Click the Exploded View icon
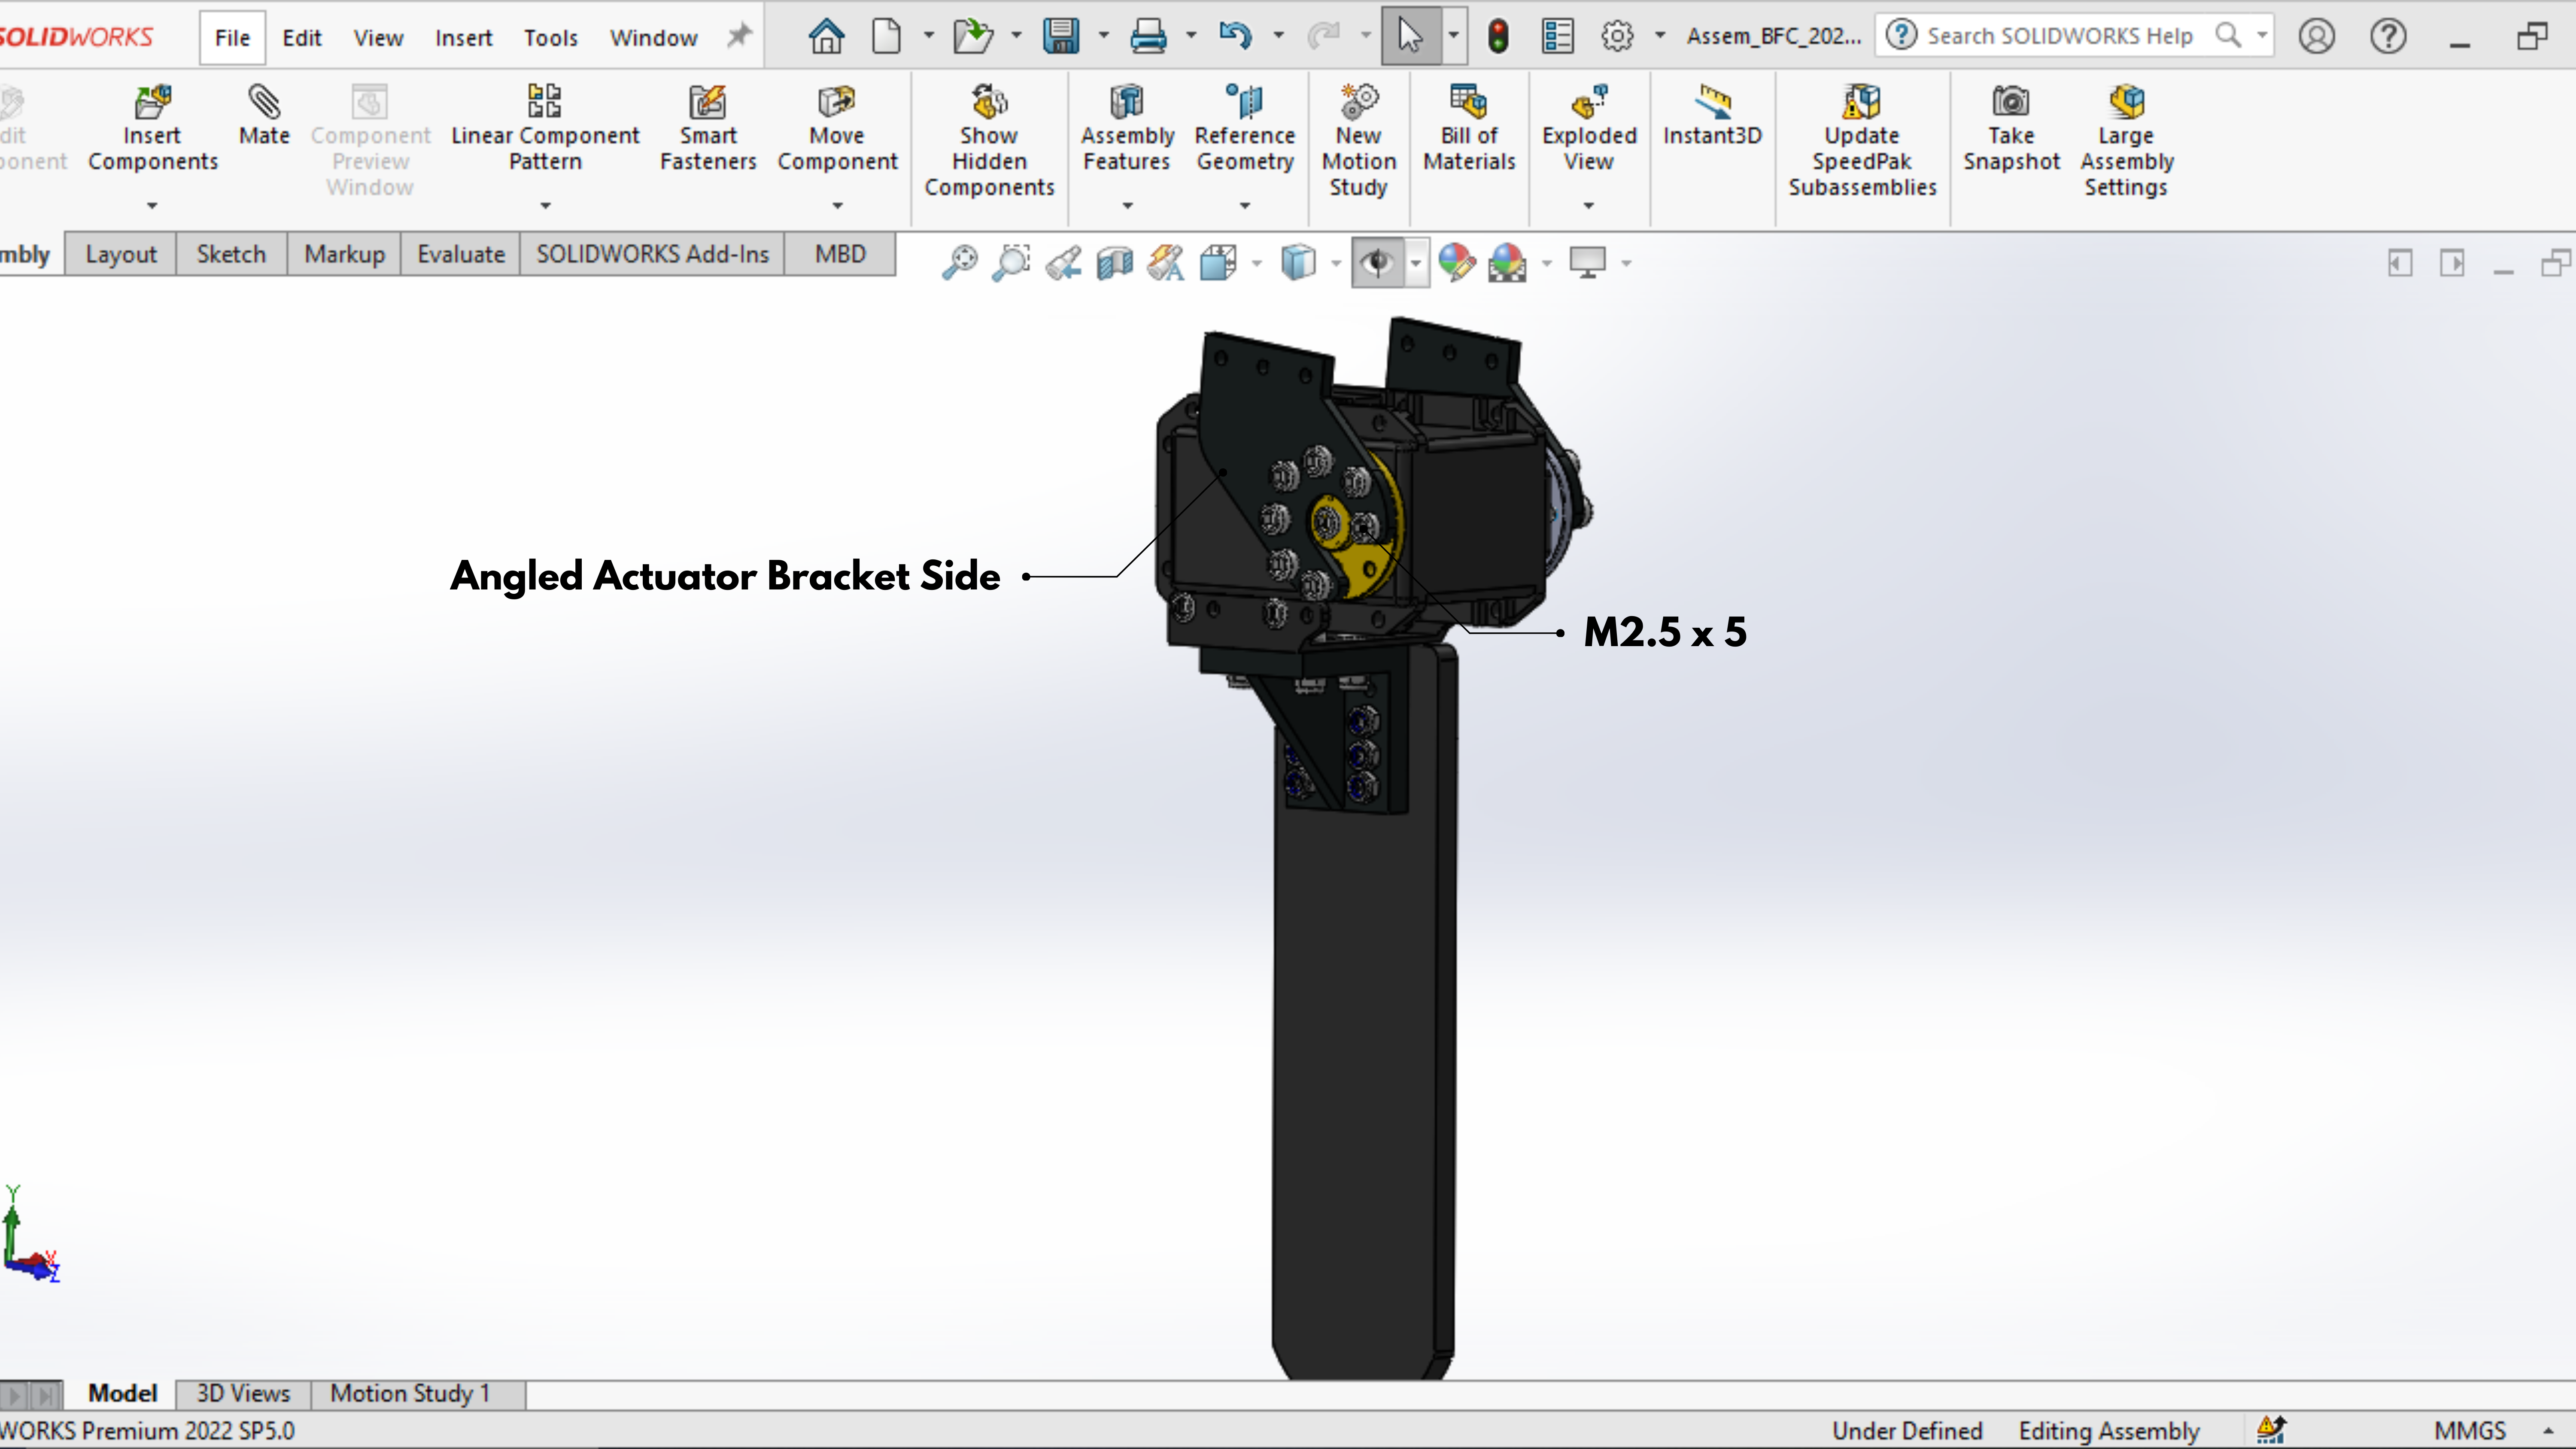This screenshot has height=1449, width=2576. pos(1589,101)
